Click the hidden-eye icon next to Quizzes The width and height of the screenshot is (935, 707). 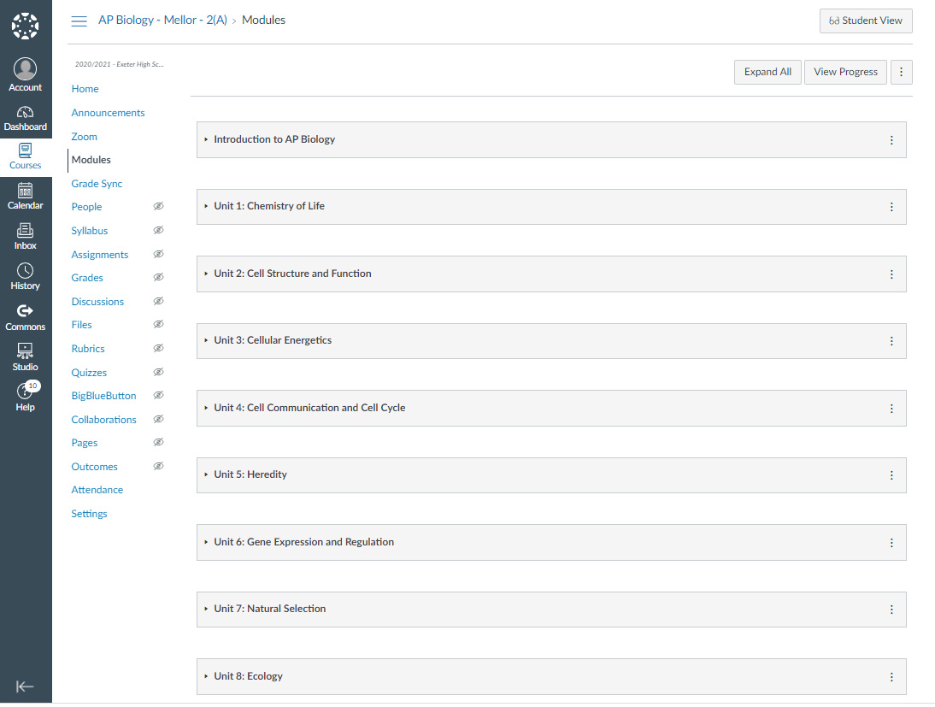tap(158, 373)
